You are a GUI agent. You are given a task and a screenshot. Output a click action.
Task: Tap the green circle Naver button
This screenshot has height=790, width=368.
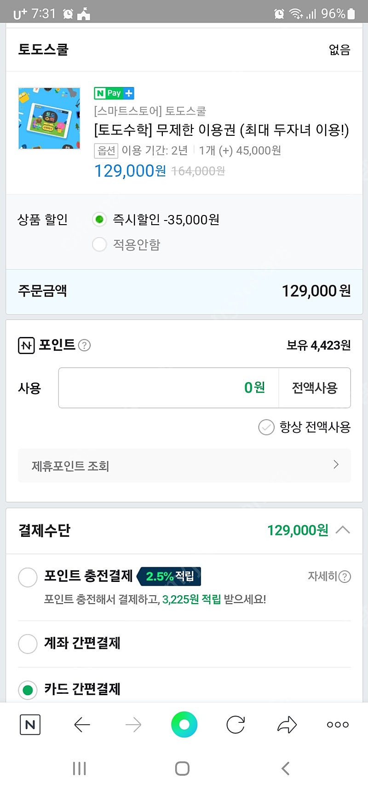pyautogui.click(x=184, y=725)
